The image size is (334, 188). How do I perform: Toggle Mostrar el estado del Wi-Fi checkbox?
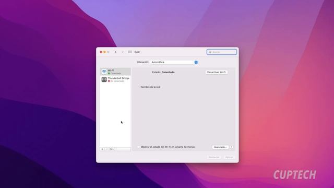tap(138, 147)
